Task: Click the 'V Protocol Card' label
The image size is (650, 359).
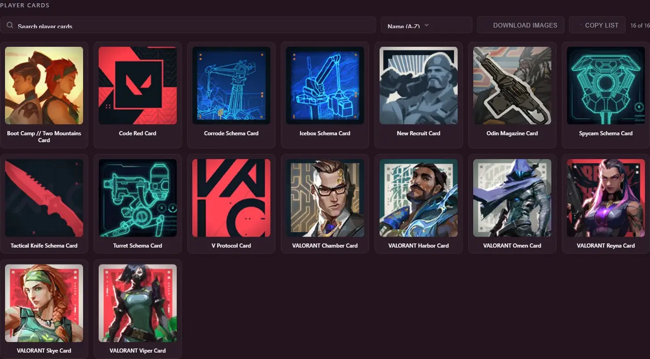Action: 231,246
